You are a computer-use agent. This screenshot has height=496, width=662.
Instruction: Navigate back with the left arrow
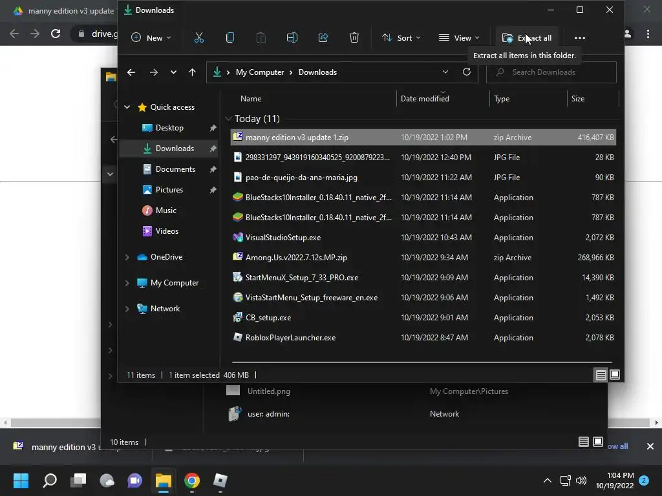pyautogui.click(x=131, y=72)
